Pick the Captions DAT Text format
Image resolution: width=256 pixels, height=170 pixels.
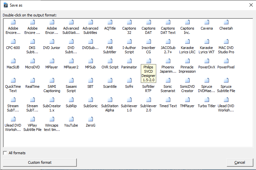coord(168,27)
